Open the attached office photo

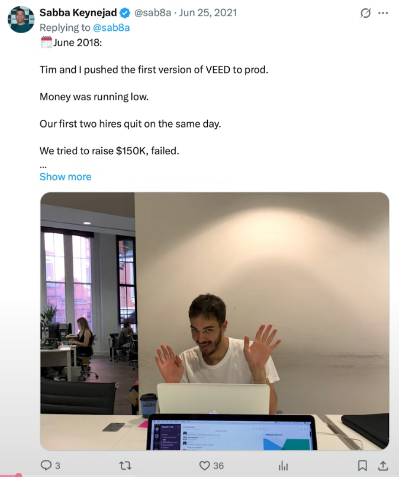pyautogui.click(x=214, y=321)
